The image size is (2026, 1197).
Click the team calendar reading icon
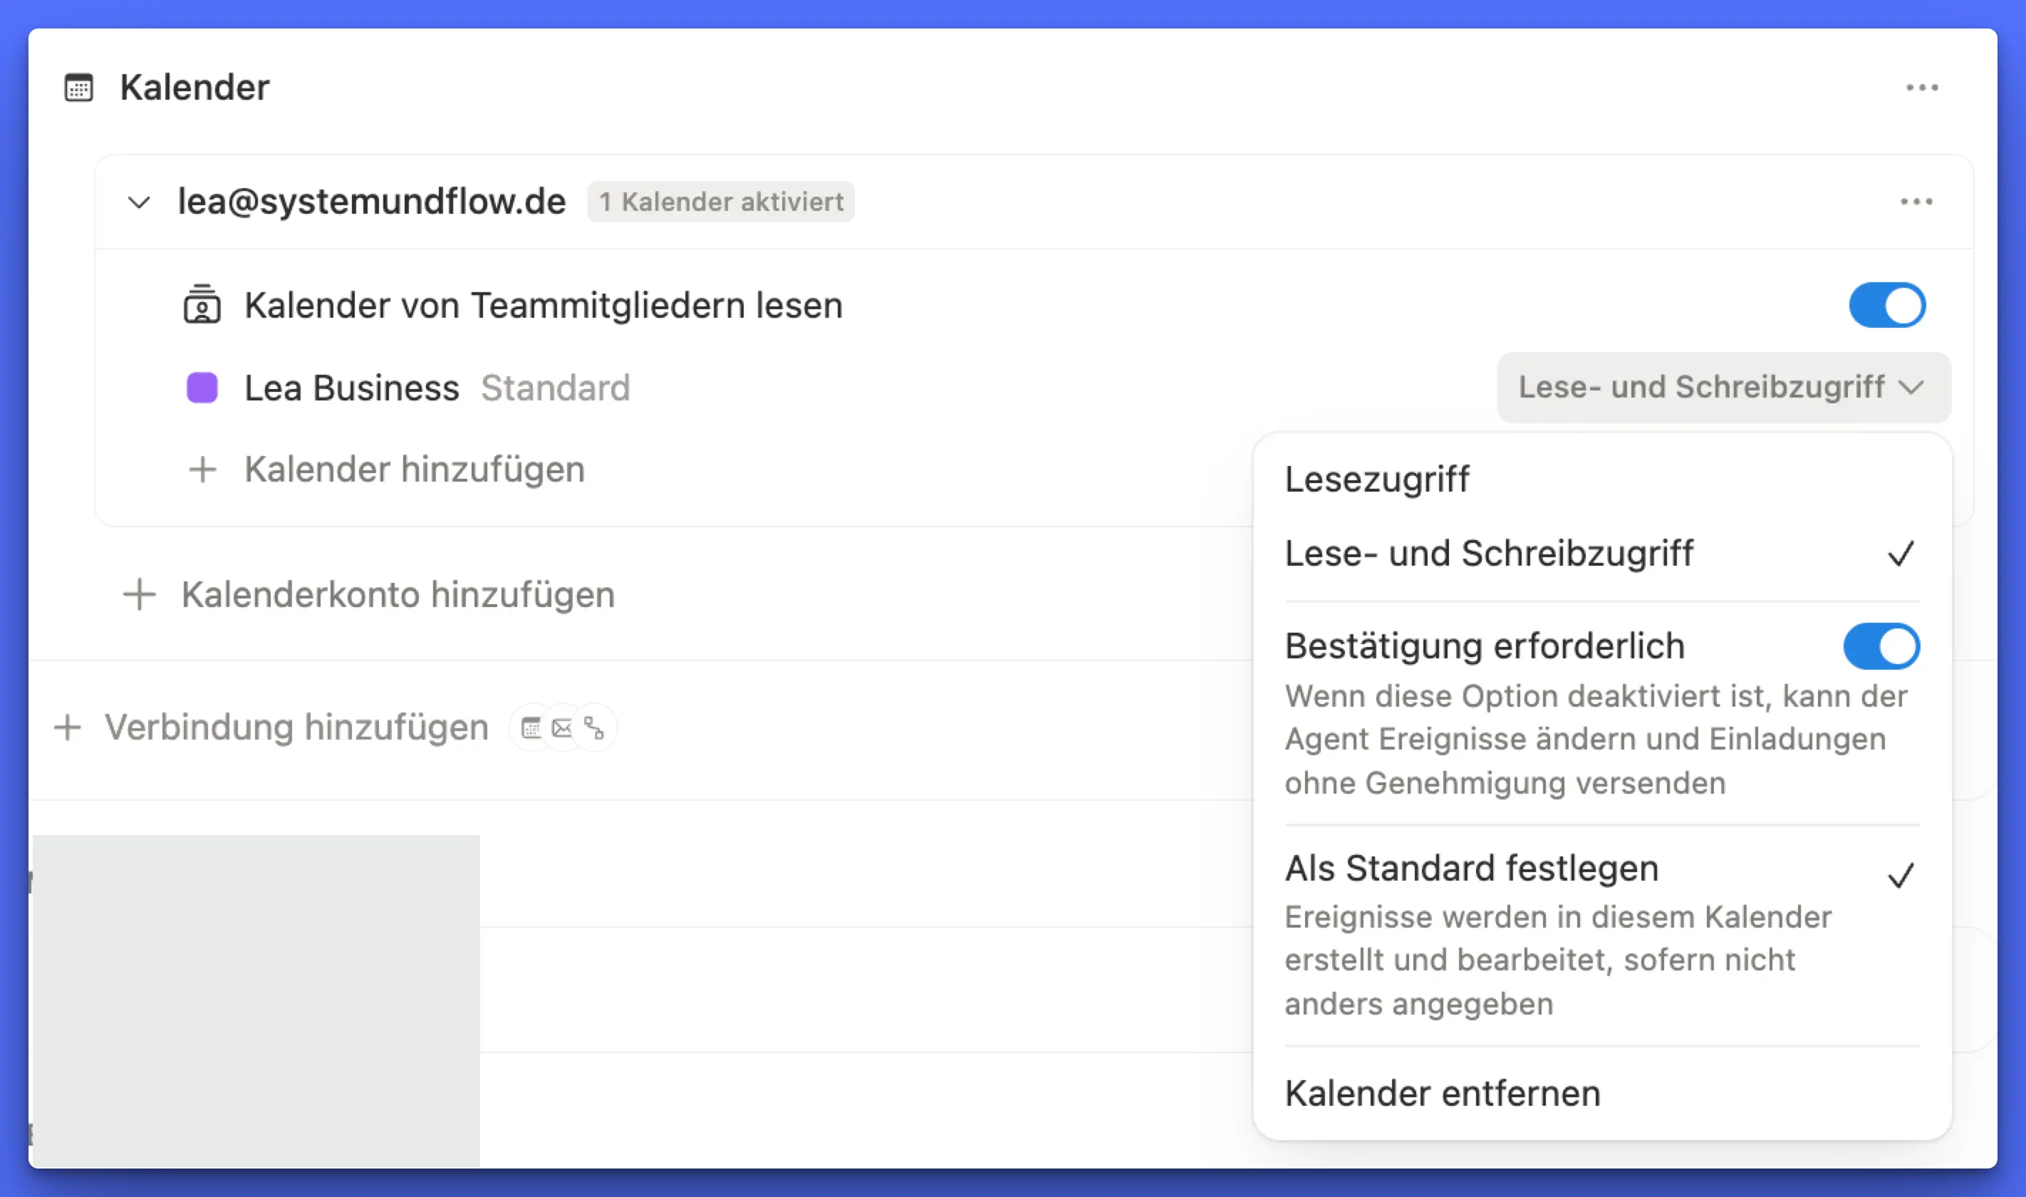click(x=202, y=305)
